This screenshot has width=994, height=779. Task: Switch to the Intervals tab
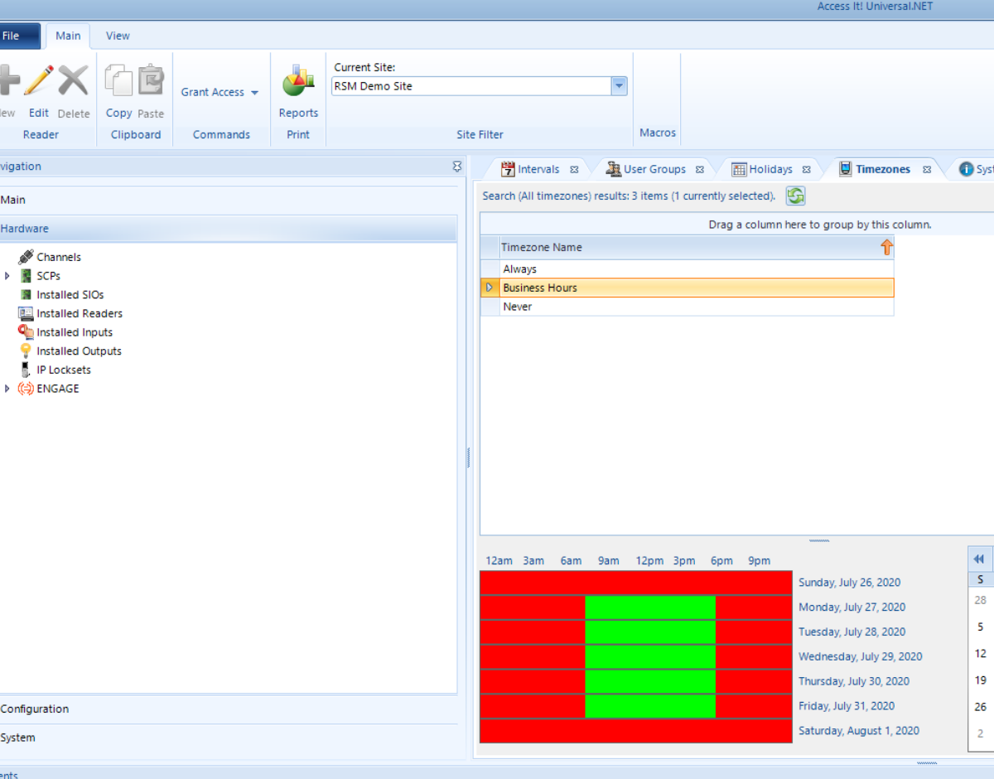(538, 169)
